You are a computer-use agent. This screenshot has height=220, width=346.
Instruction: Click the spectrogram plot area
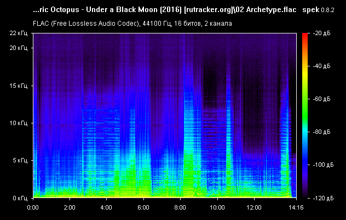pos(164,115)
